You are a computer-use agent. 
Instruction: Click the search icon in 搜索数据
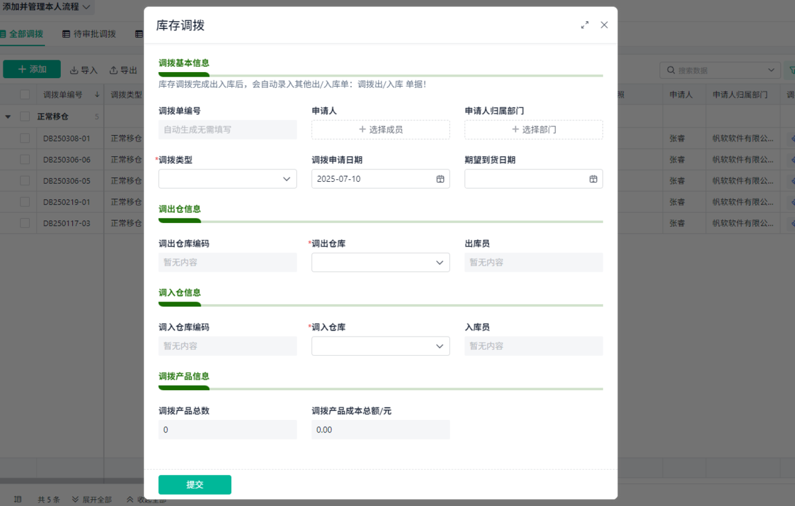point(671,70)
